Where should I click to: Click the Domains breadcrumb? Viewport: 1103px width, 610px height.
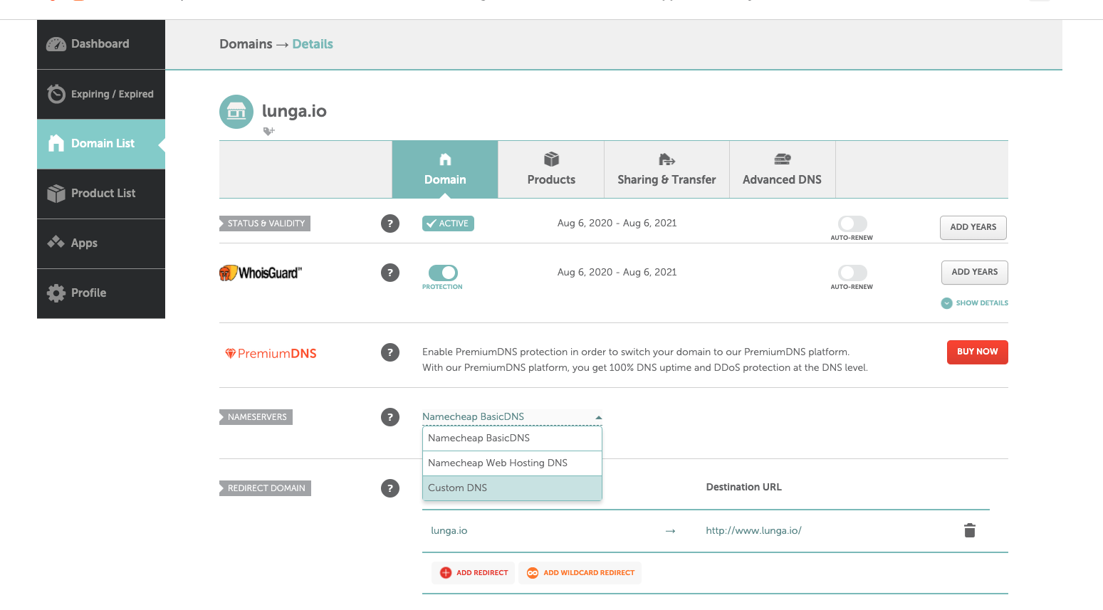pos(246,44)
